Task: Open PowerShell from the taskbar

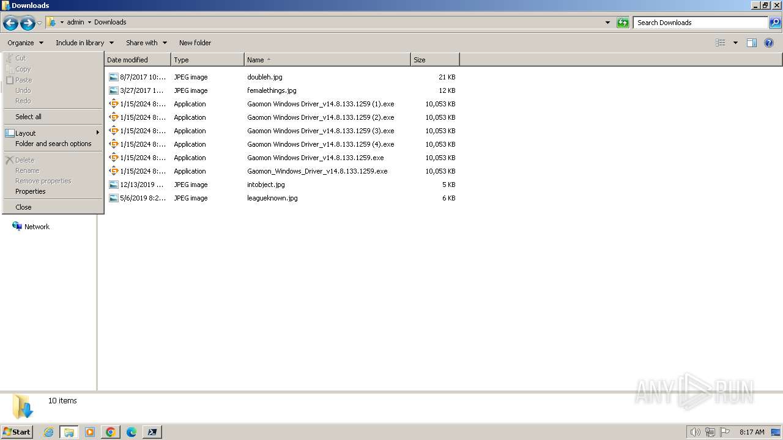Action: (x=152, y=432)
